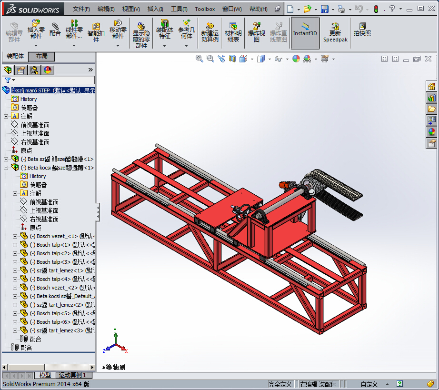Click the FeatureManager filter input field
Screen dimensions: 439x390
tap(55, 80)
